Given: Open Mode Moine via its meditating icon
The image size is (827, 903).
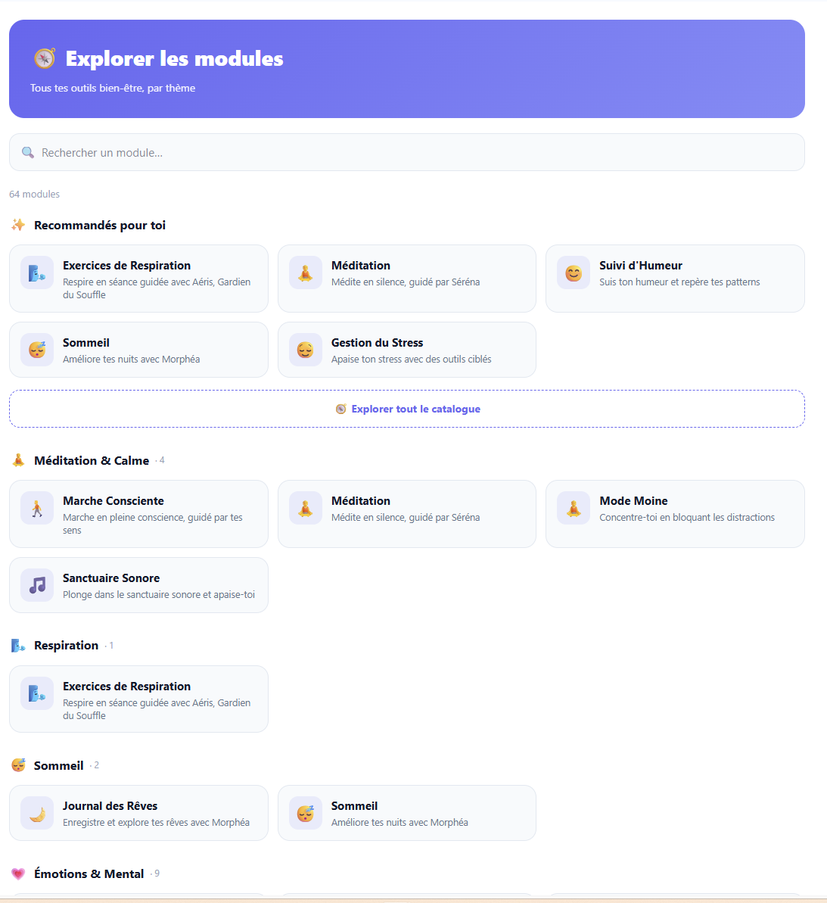Looking at the screenshot, I should [x=574, y=508].
